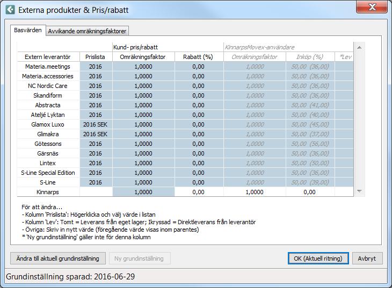Toggle Lev checkbox cell for Lintex
Viewport: 392px width, 288px height.
pyautogui.click(x=344, y=163)
